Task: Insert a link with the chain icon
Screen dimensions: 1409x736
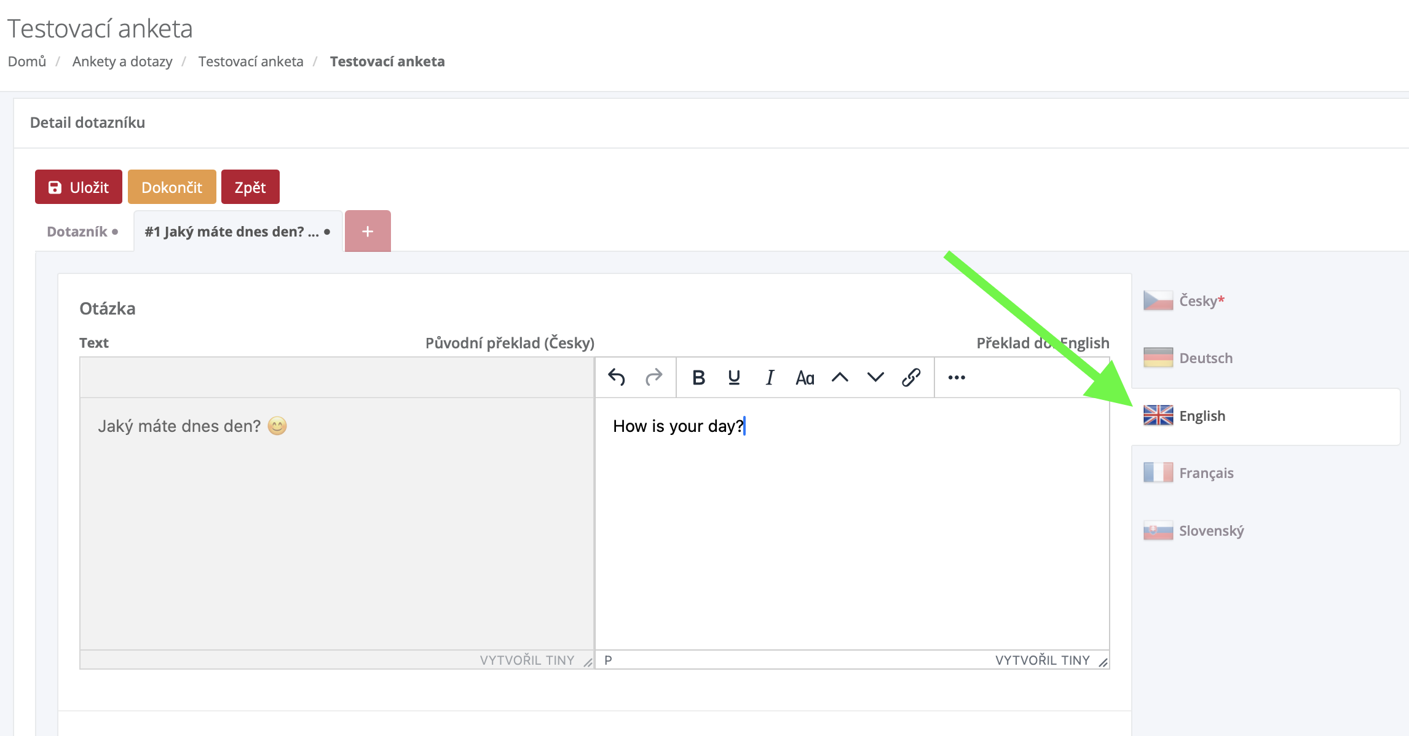Action: coord(911,377)
